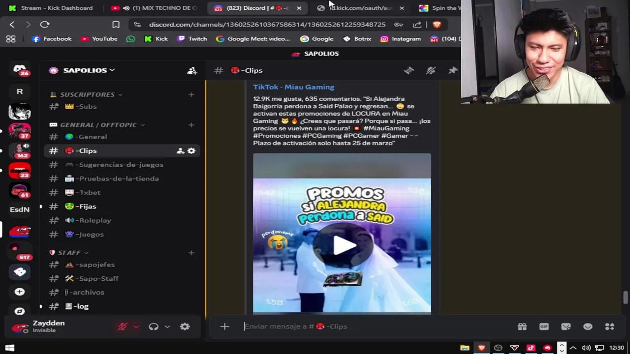Open user settings gear beside Zaydden
Screen dimensions: 630x354
pyautogui.click(x=185, y=326)
